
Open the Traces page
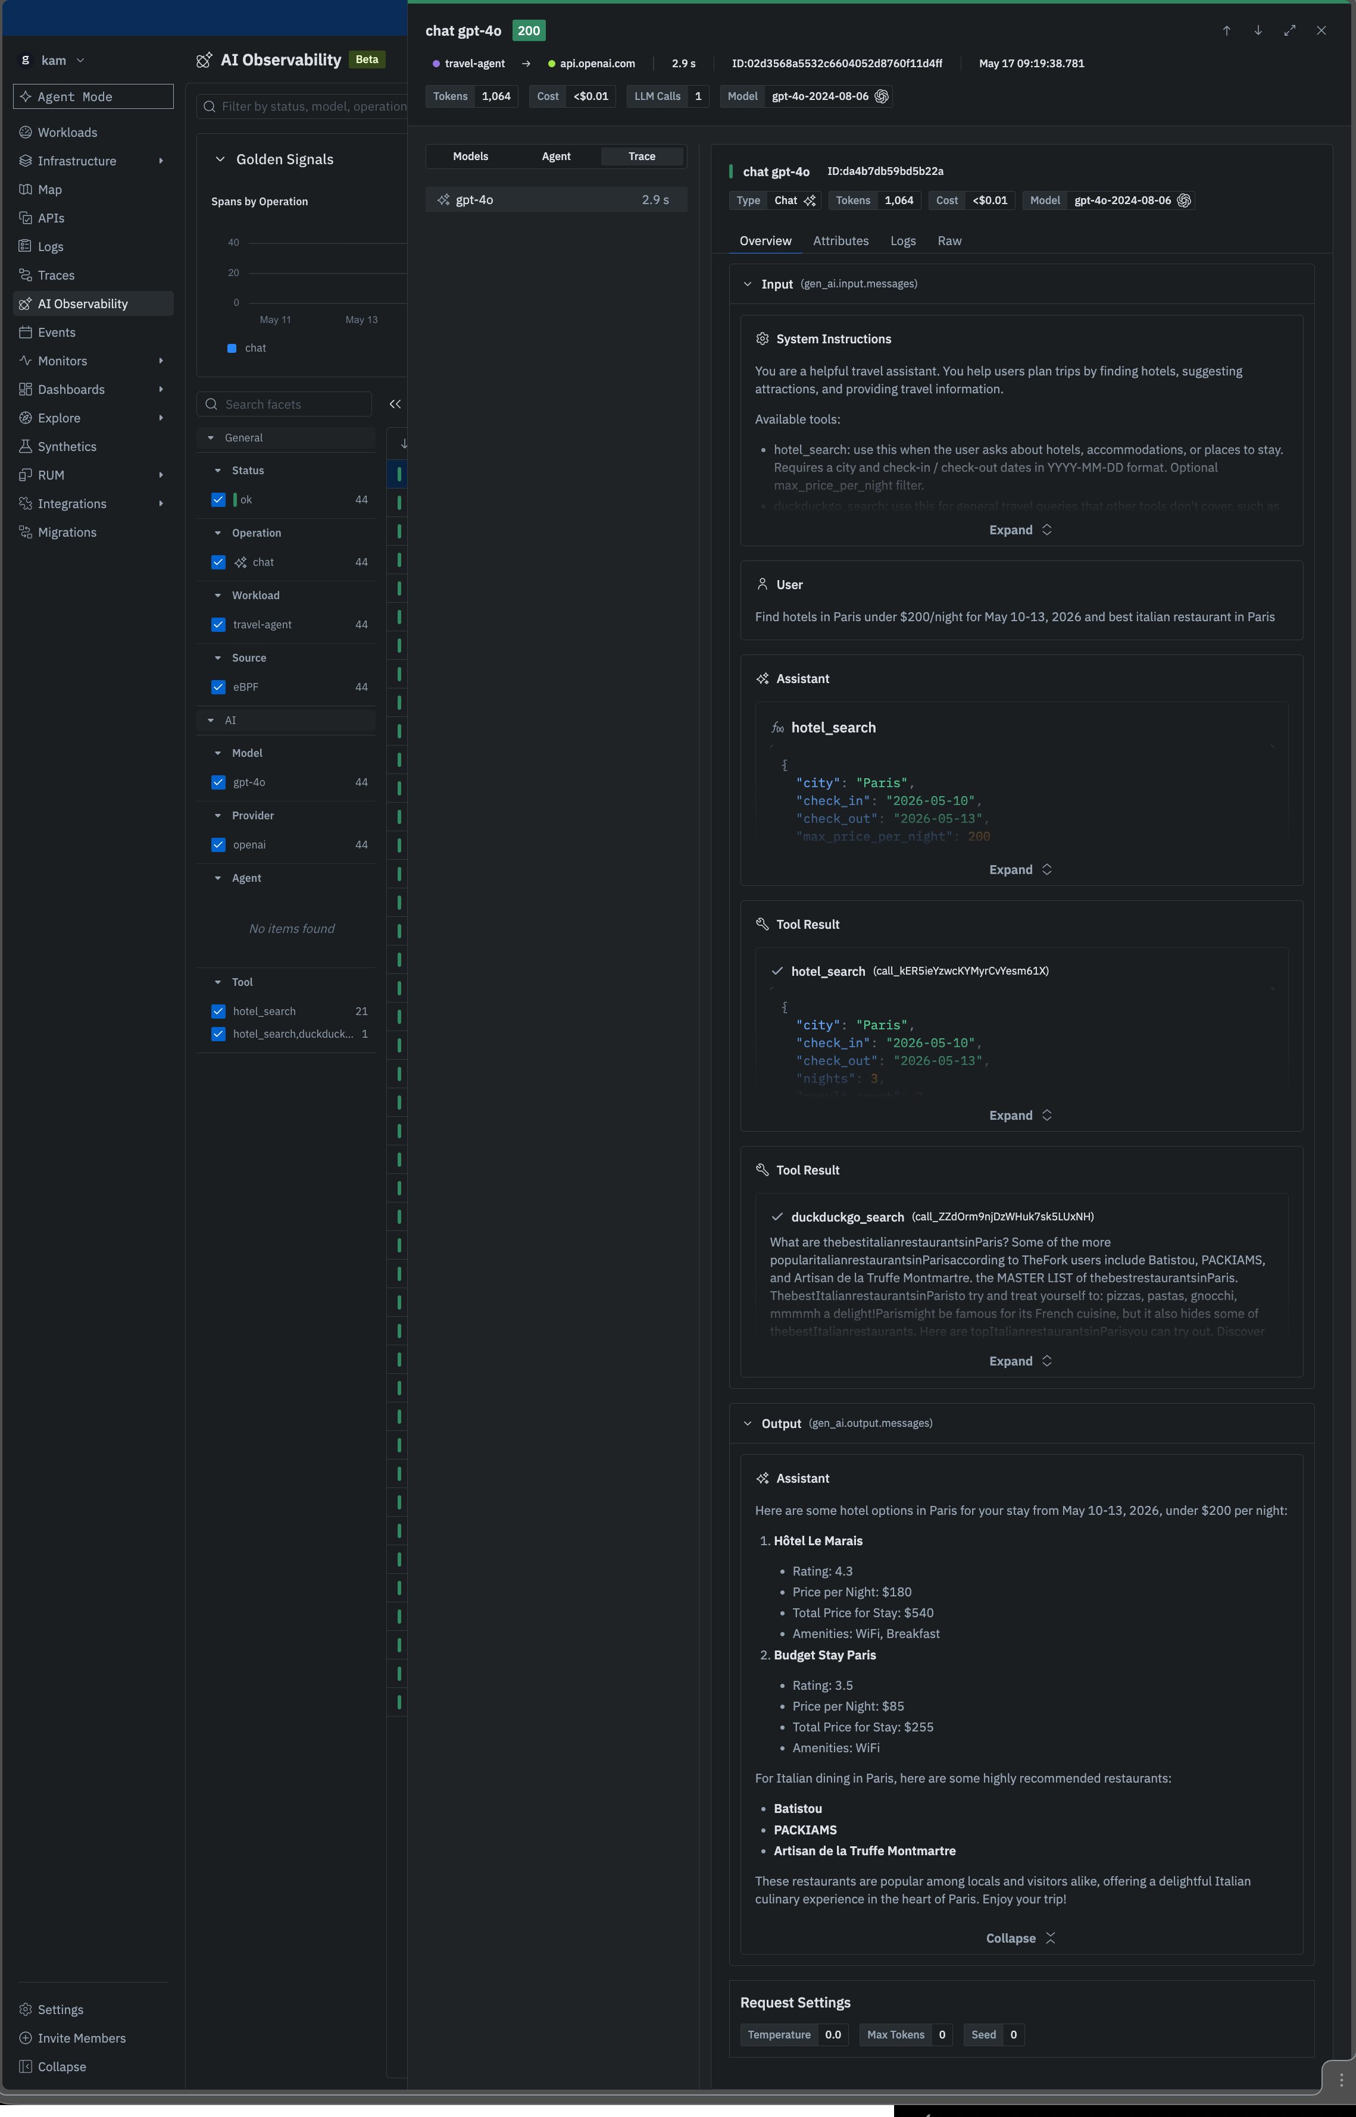click(55, 275)
